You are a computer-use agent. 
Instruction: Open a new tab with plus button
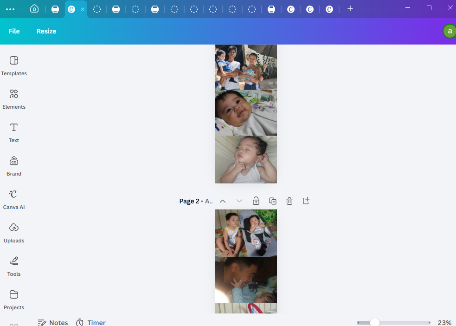(x=350, y=9)
